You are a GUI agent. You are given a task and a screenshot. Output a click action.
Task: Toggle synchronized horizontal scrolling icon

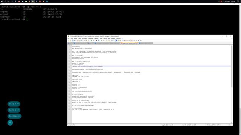(x=109, y=40)
